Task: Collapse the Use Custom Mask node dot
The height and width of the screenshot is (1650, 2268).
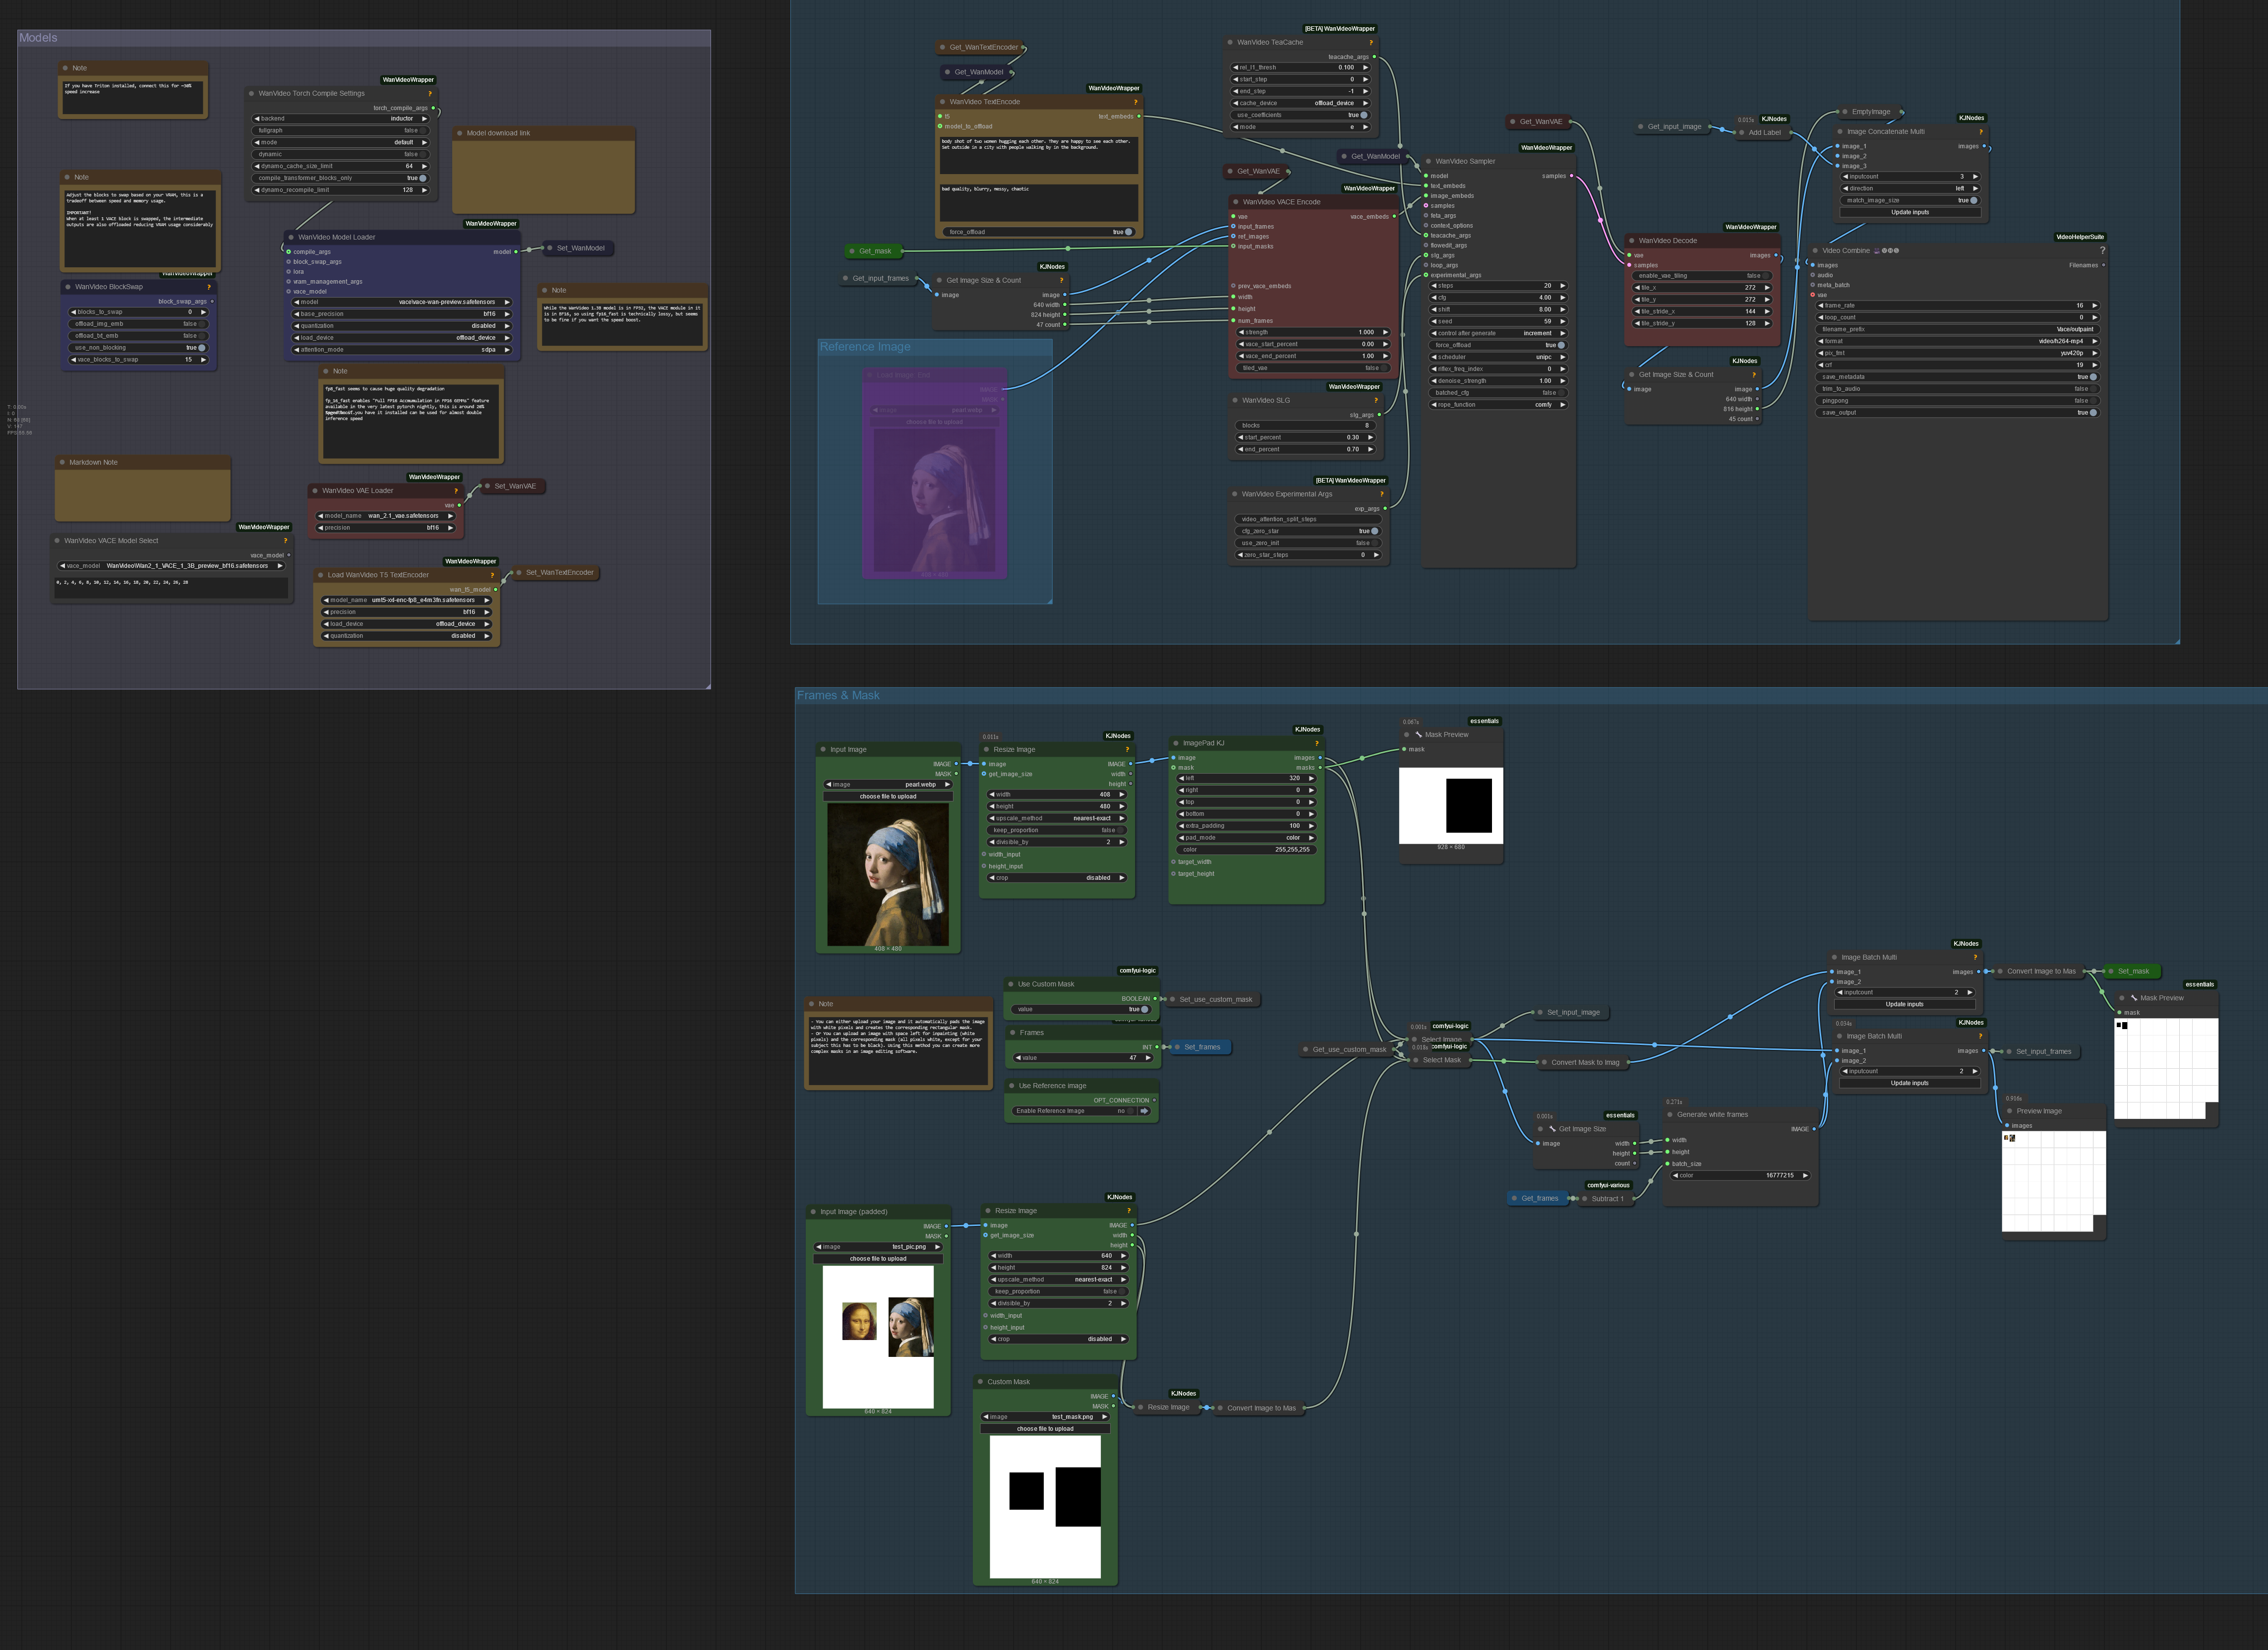Action: 1010,984
